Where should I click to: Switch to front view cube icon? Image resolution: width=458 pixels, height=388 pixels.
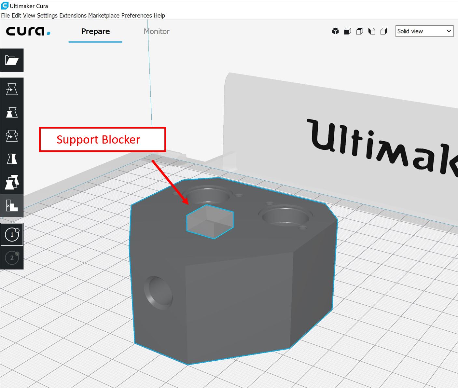click(x=347, y=31)
